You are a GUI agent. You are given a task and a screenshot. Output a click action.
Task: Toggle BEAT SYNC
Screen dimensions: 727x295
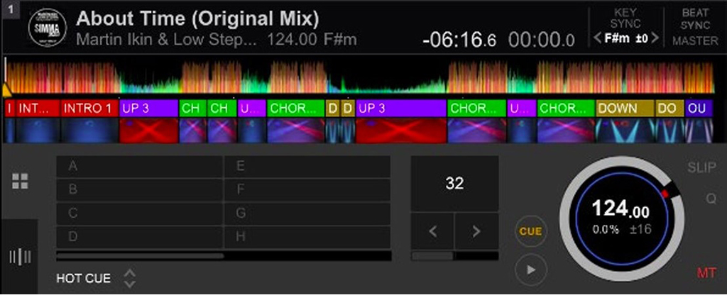pos(696,18)
